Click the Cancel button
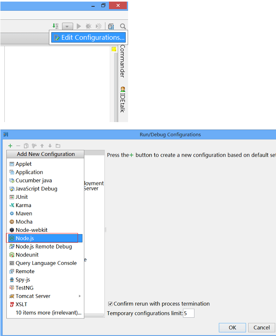The height and width of the screenshot is (336, 276). pyautogui.click(x=261, y=328)
